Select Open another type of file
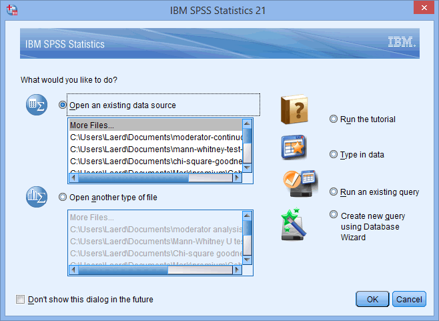 pyautogui.click(x=63, y=197)
